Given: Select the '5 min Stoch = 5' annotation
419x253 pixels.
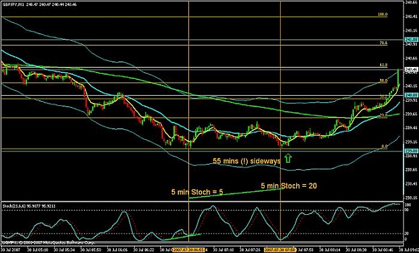Looking at the screenshot, I should click(x=197, y=192).
